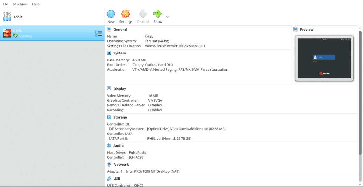Viewport: 363px width, 187px height.
Task: Click the System section chip icon
Action: (109, 53)
